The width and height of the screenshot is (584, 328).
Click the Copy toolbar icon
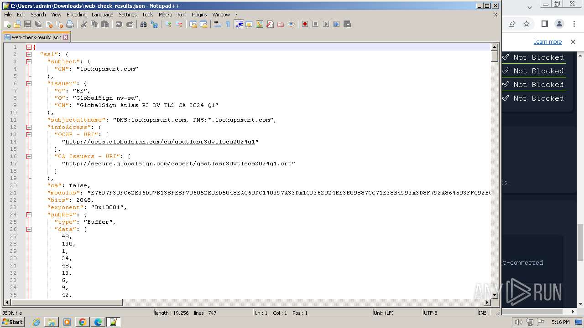click(94, 24)
